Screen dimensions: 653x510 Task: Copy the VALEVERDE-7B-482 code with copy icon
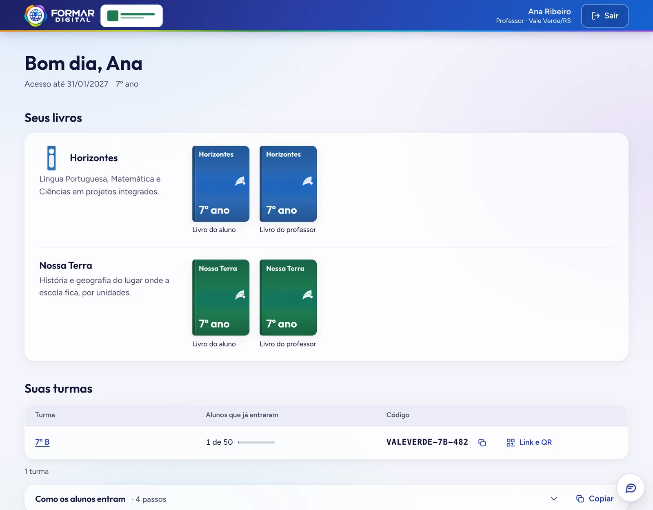click(x=482, y=443)
